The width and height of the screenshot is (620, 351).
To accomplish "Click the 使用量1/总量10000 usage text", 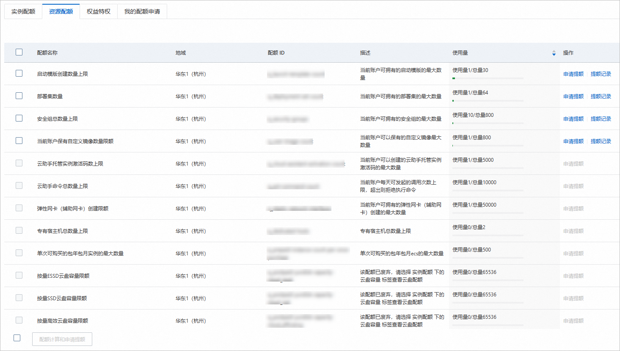I will click(474, 182).
